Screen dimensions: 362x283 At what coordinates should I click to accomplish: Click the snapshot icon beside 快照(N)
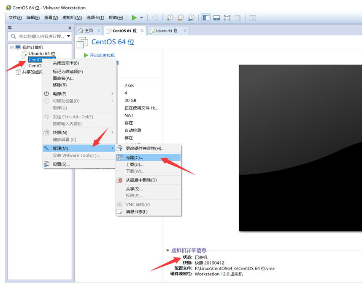(46, 133)
